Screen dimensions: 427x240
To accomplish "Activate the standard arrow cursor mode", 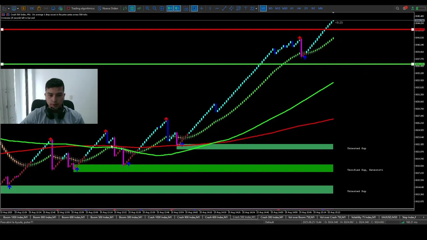I will tap(194, 8).
